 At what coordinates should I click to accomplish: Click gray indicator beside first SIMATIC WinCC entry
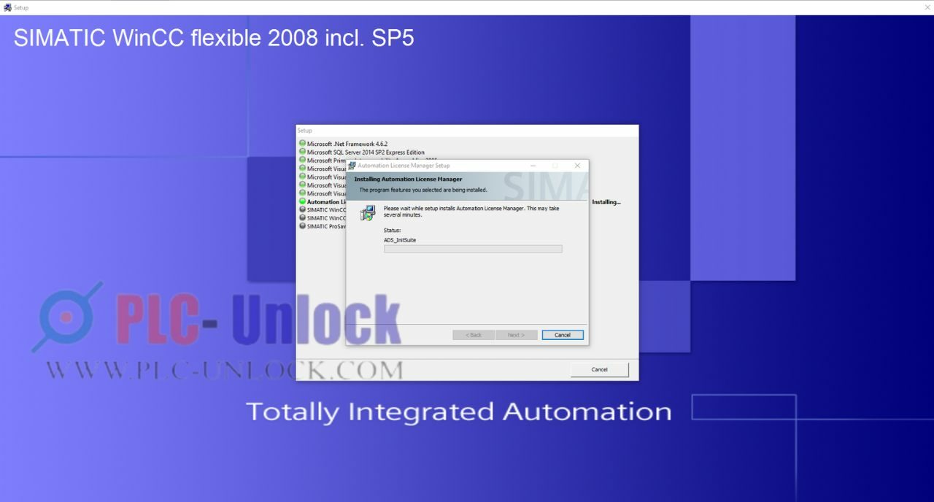[x=302, y=210]
